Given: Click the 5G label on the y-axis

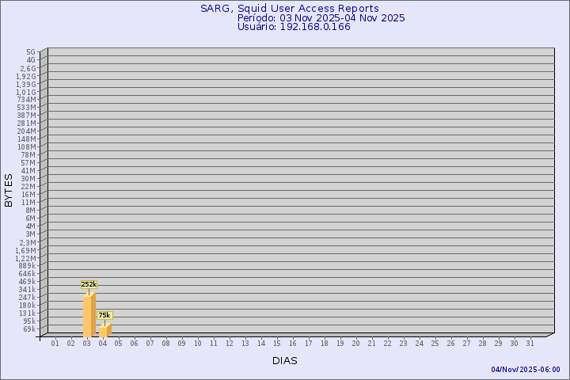Looking at the screenshot, I should (x=31, y=52).
